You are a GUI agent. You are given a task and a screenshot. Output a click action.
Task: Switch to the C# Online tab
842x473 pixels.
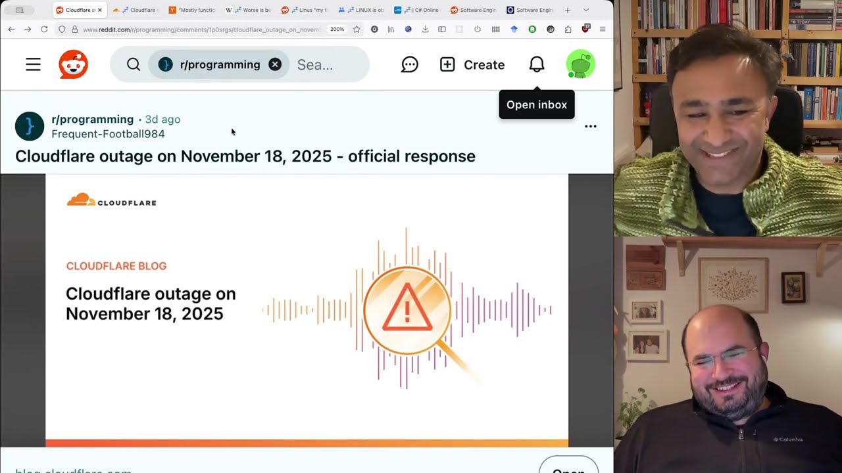pyautogui.click(x=417, y=11)
